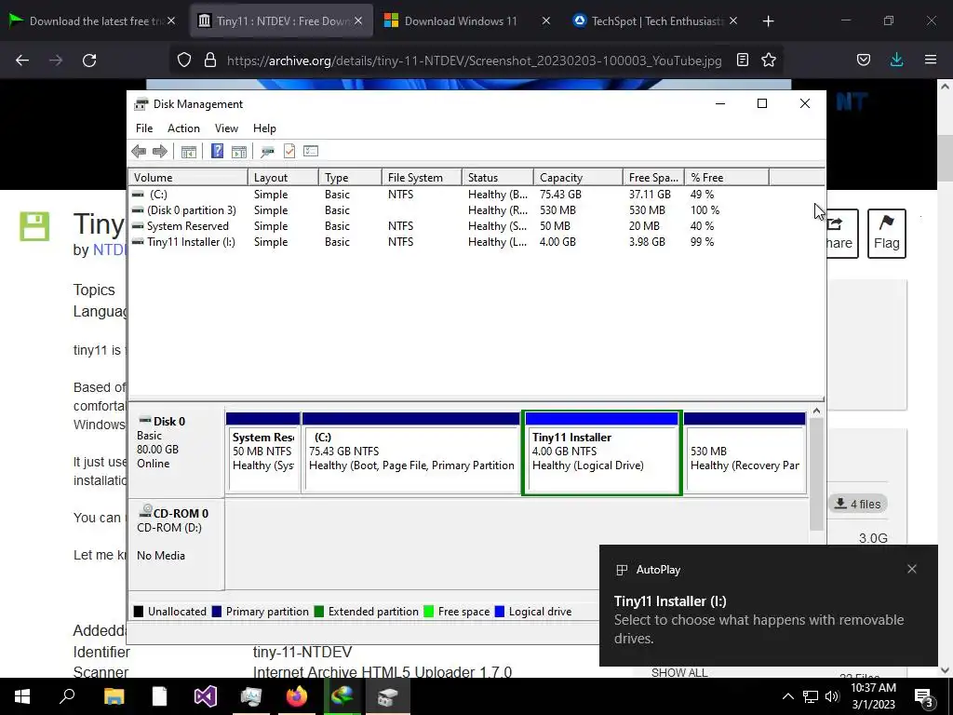Click the checklist settings toolbar icon
This screenshot has height=715, width=953.
[311, 152]
